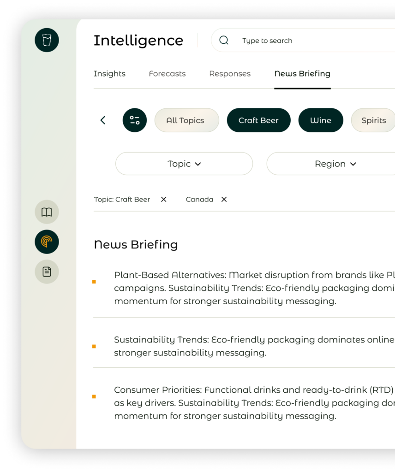The image size is (395, 472).
Task: Toggle the Craft Beer topic chip
Action: coord(258,120)
